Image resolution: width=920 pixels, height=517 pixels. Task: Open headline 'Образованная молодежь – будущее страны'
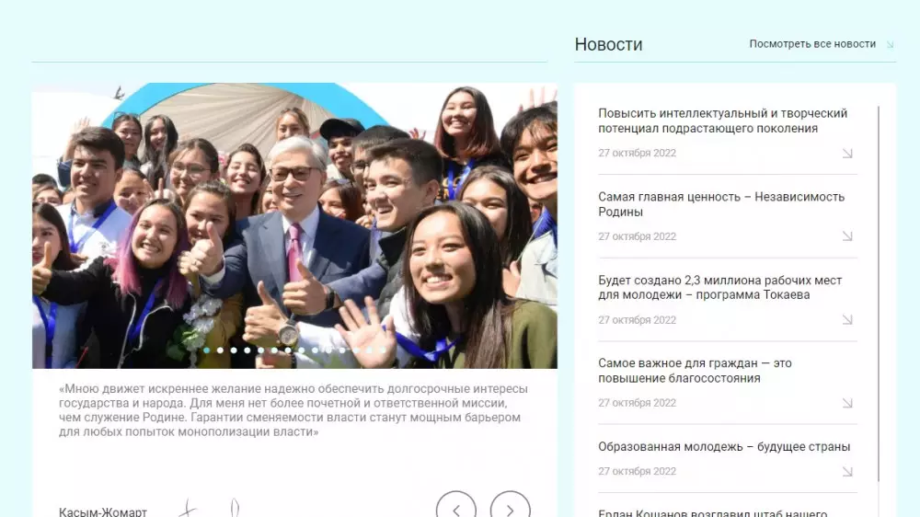[x=723, y=447]
